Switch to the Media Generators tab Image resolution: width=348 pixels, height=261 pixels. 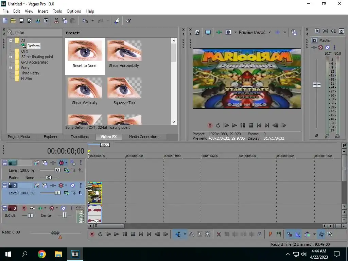(x=144, y=137)
